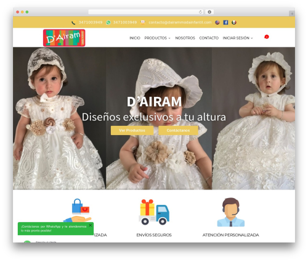Open the Facebook icon link
Image resolution: width=308 pixels, height=261 pixels.
coord(225,22)
